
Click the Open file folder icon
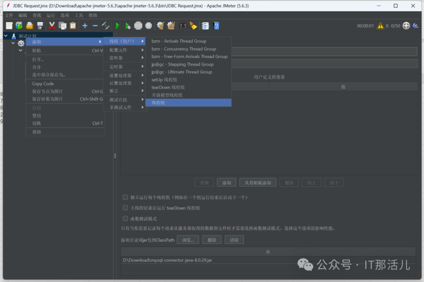click(29, 25)
